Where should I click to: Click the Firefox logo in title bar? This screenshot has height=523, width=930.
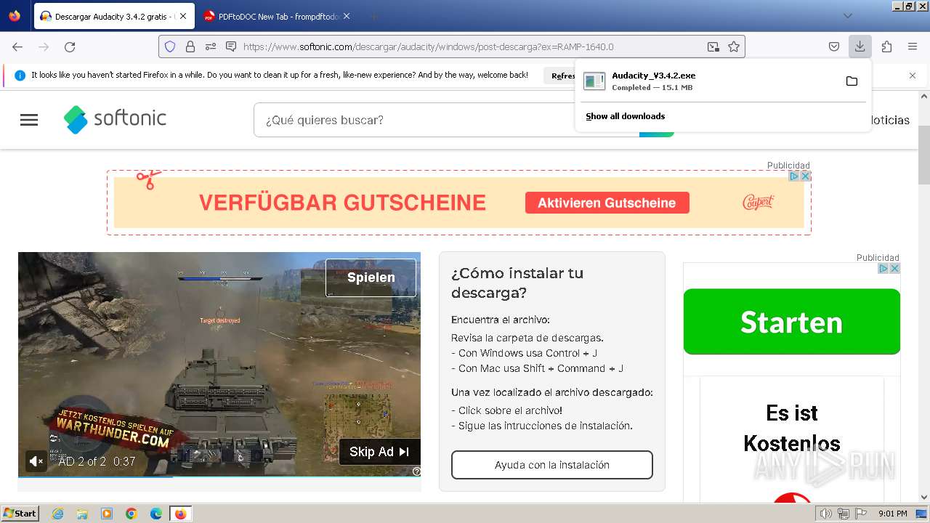(15, 16)
